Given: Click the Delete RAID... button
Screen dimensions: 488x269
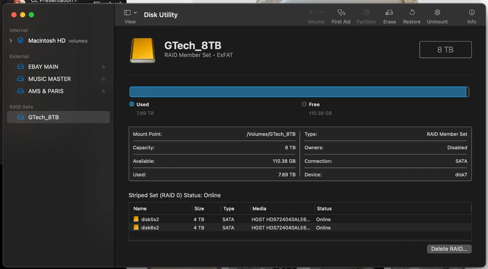Looking at the screenshot, I should click(x=449, y=249).
